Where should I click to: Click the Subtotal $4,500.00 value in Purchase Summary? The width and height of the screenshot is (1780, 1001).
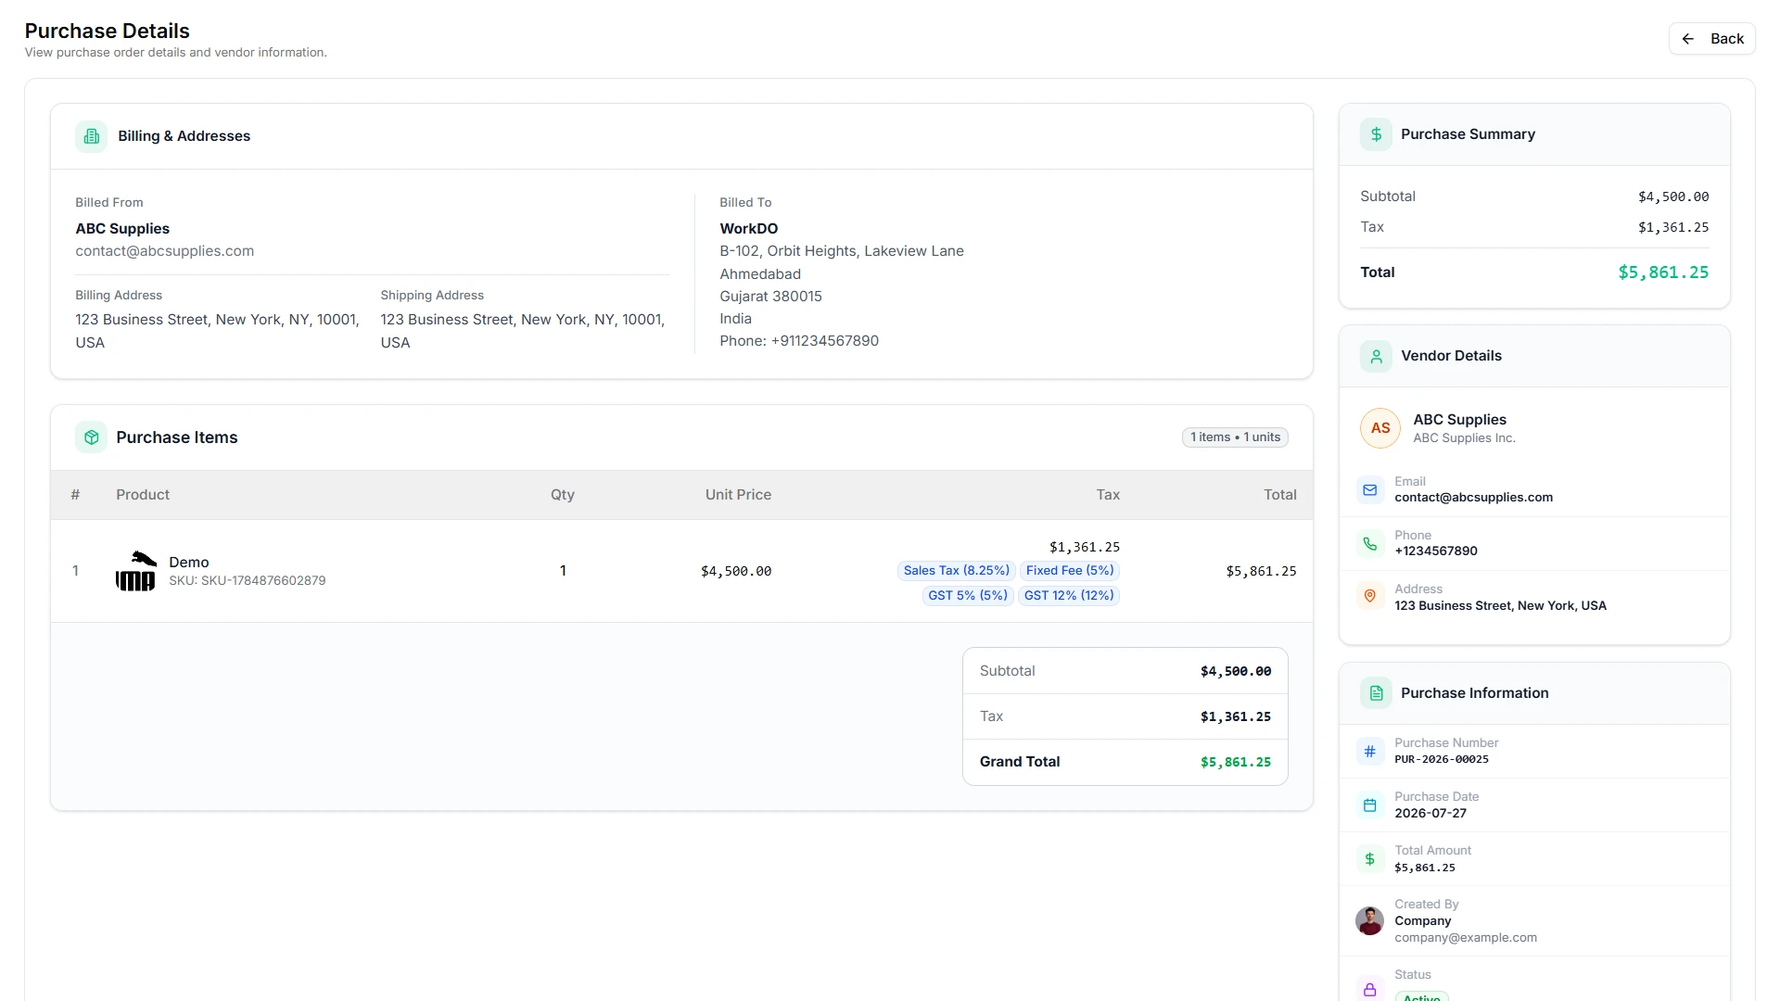click(1673, 197)
